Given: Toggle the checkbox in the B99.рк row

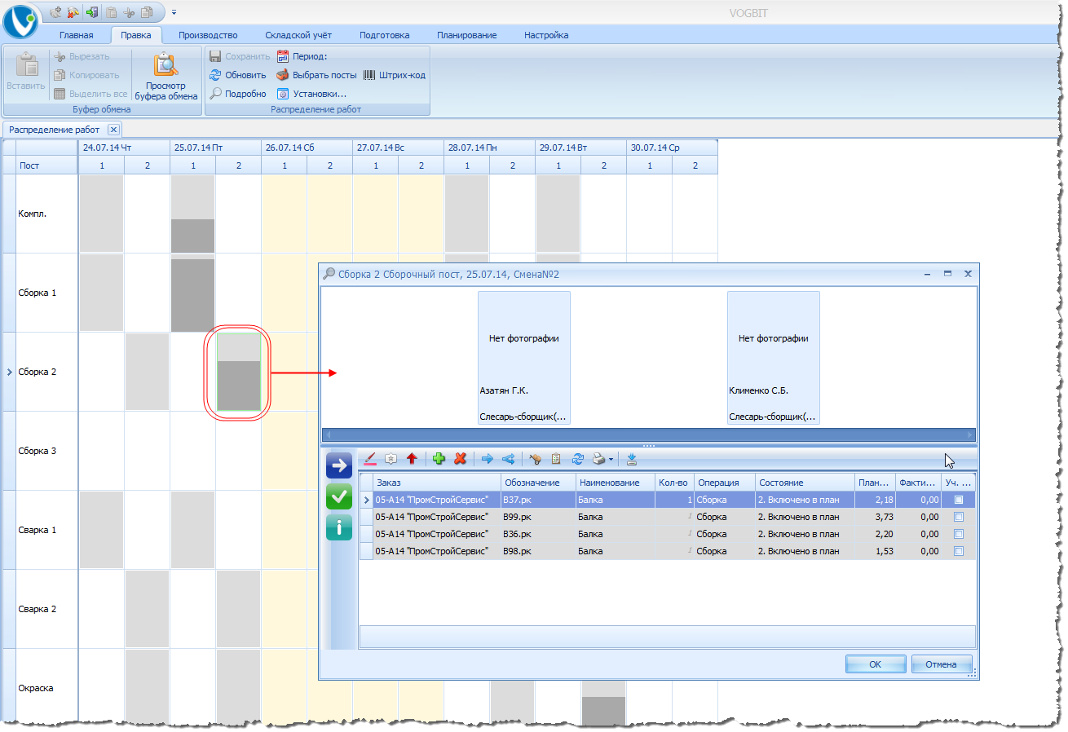Looking at the screenshot, I should tap(959, 517).
